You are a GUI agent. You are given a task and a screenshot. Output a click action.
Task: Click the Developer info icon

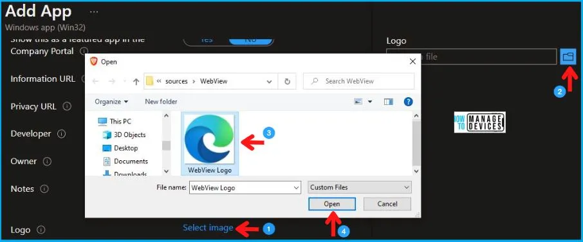(x=62, y=134)
